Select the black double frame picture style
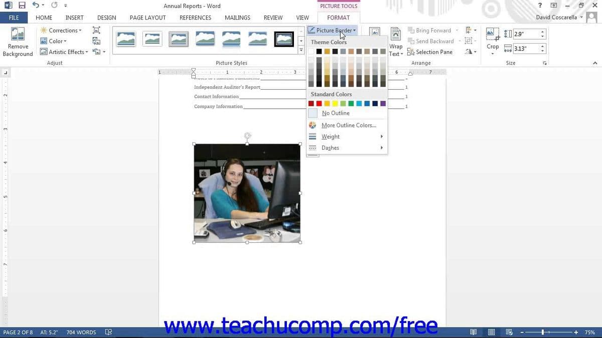The width and height of the screenshot is (602, 338). click(x=284, y=39)
